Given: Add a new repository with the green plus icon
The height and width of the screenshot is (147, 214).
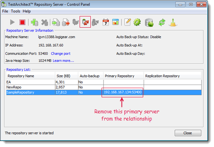Looking at the screenshot, I should (x=34, y=22).
